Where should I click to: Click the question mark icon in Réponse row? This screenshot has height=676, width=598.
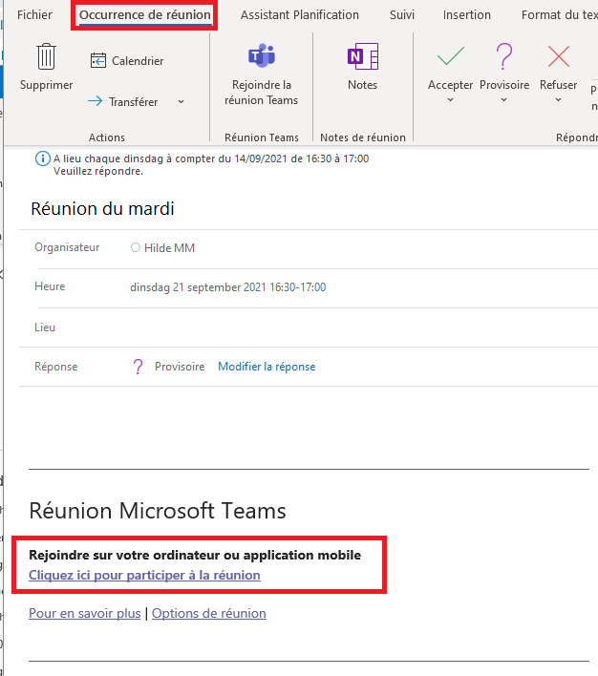click(138, 367)
